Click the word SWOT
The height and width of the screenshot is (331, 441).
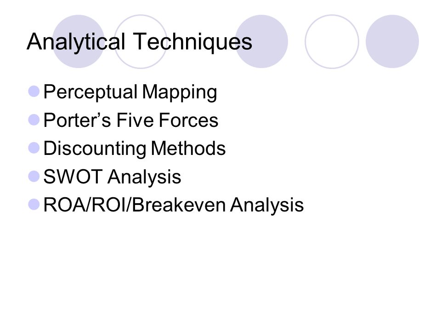click(x=73, y=177)
